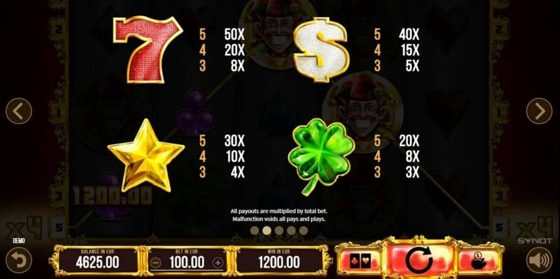This screenshot has height=279, width=560.
Task: Decrease bet with the minus button
Action: (x=156, y=263)
